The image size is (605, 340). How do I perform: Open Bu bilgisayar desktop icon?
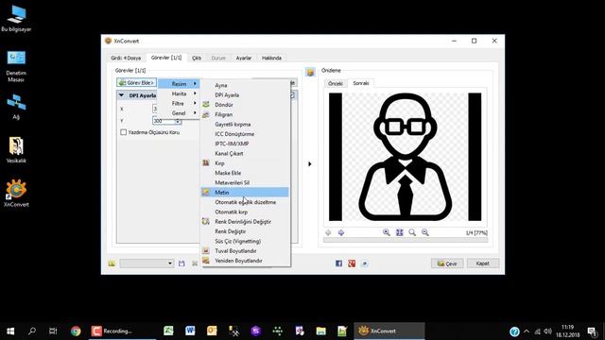[16, 18]
